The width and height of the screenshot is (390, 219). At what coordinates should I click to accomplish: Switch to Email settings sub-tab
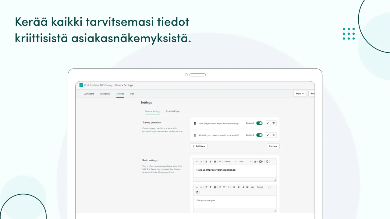point(173,111)
